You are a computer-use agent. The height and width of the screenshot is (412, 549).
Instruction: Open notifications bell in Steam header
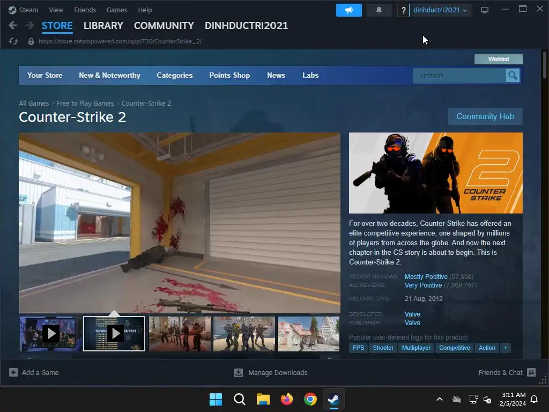point(379,10)
